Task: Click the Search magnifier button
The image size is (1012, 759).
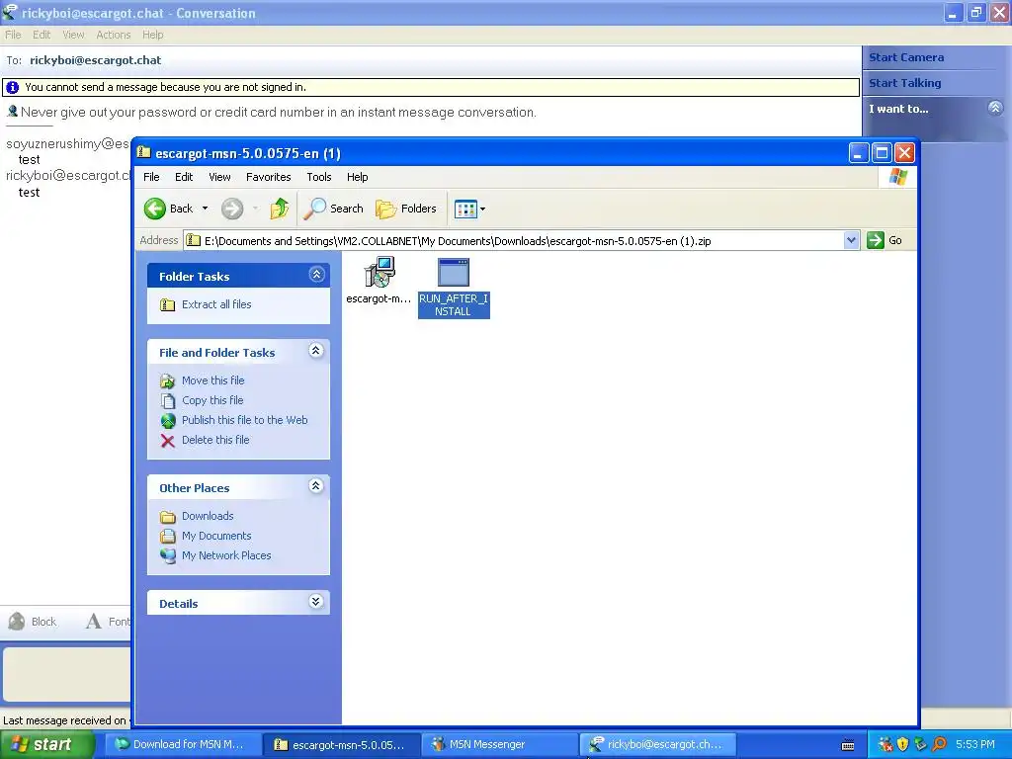Action: tap(334, 209)
